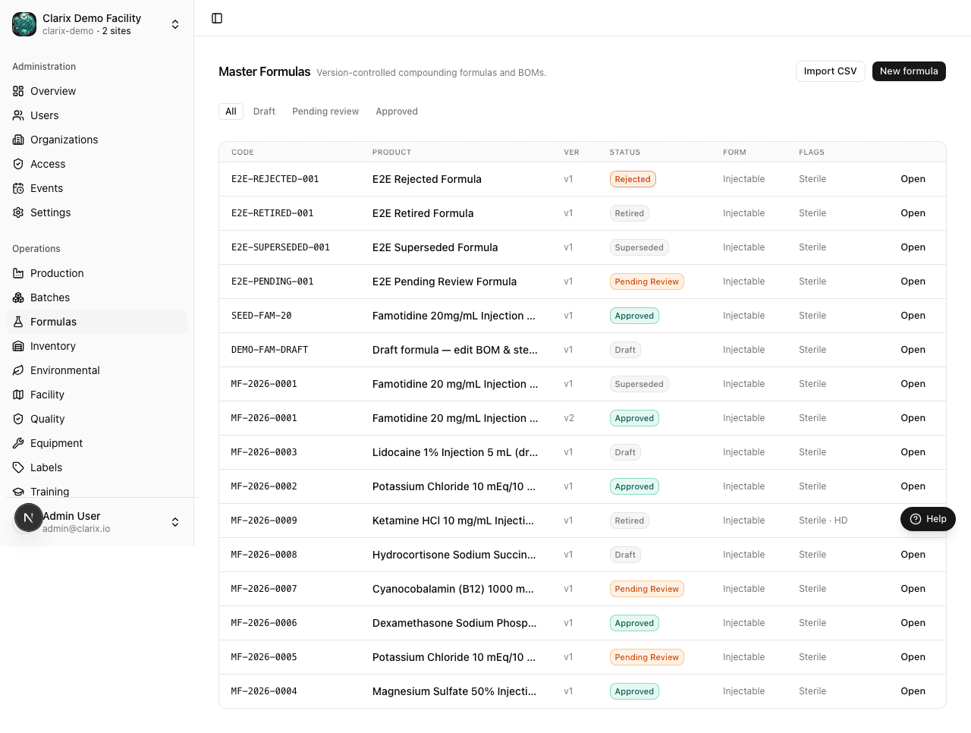Open the Labels tag icon

(x=18, y=467)
